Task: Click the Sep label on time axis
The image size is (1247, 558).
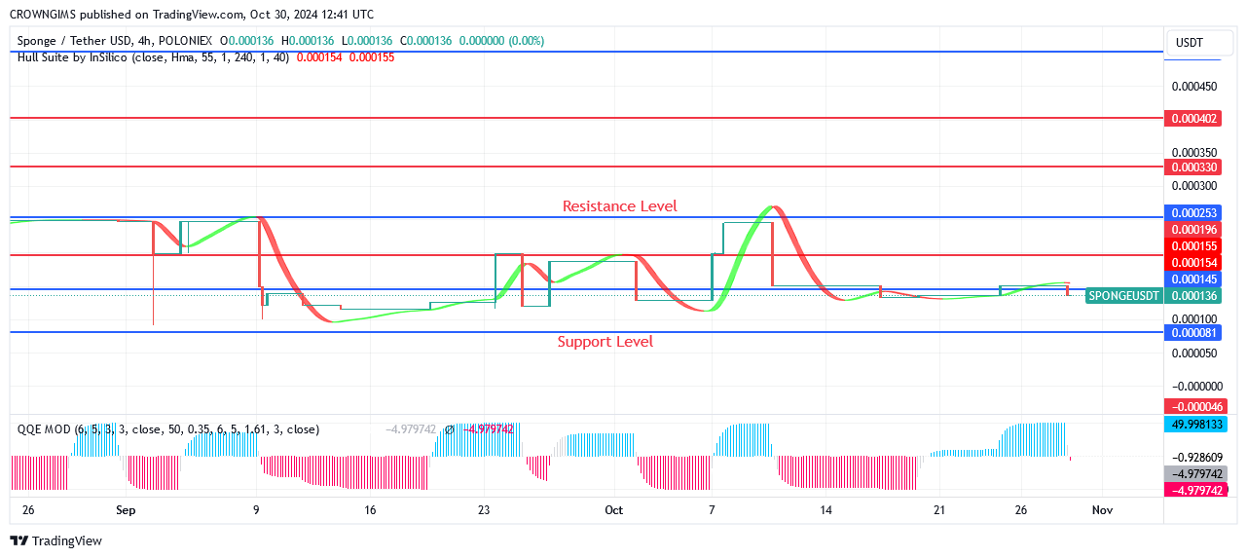Action: coord(125,510)
